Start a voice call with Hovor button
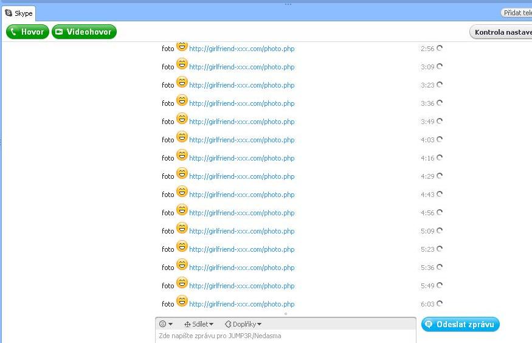The width and height of the screenshot is (532, 343). tap(27, 32)
